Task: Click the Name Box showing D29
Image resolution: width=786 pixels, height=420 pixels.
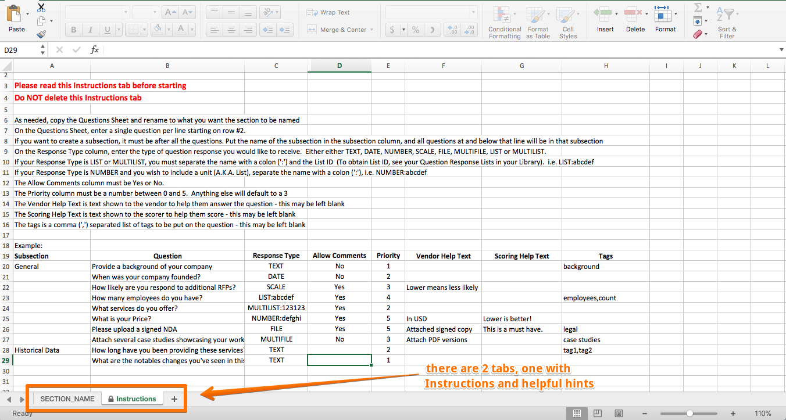Action: click(x=19, y=50)
